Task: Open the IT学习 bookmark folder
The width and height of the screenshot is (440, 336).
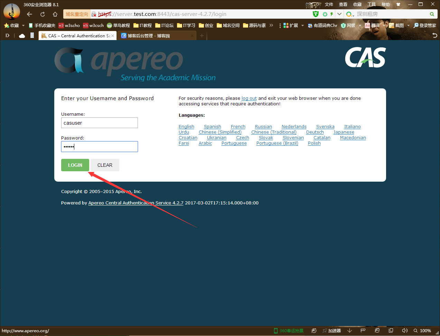Action: [x=186, y=26]
